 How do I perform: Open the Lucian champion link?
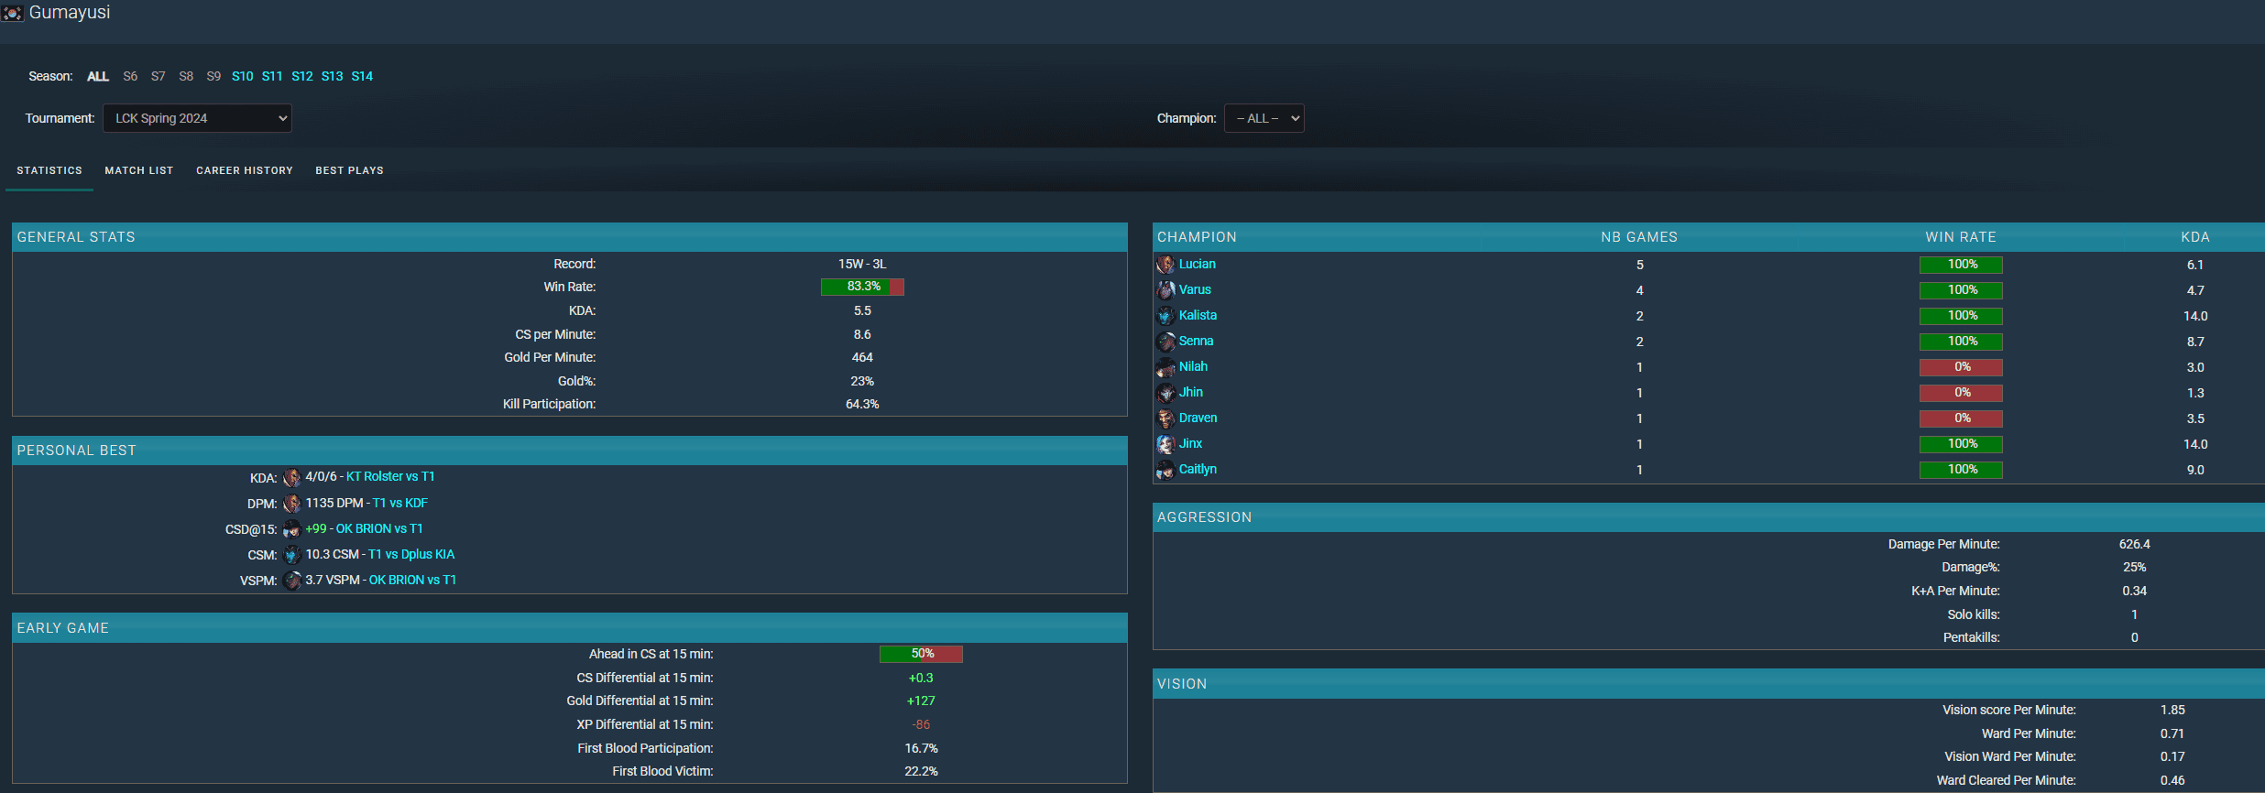tap(1198, 264)
